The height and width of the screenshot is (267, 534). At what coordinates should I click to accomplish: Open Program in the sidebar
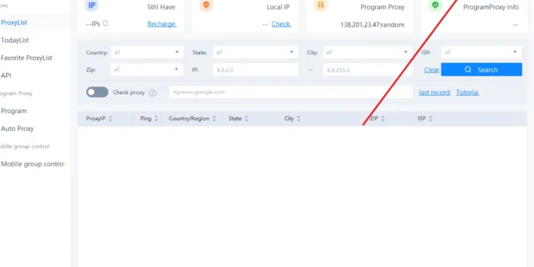(14, 111)
